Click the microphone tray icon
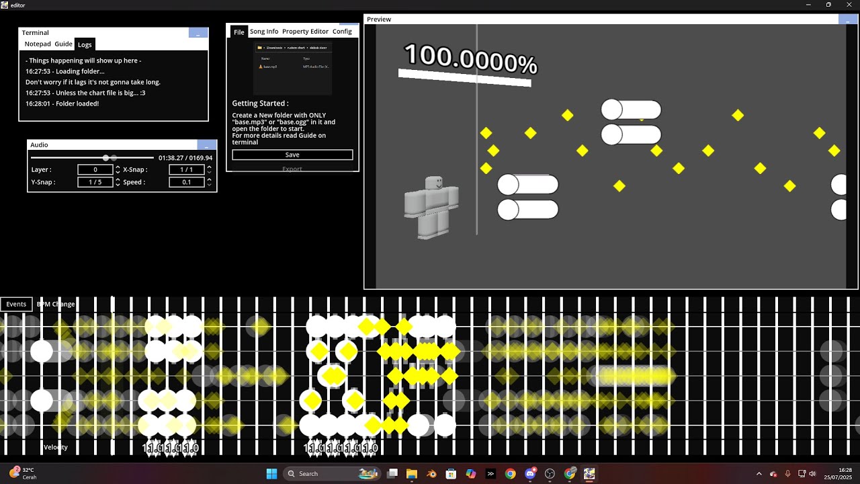Screen dimensions: 860x484 [x=787, y=474]
